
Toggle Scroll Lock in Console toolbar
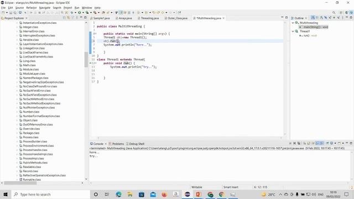[309, 143]
